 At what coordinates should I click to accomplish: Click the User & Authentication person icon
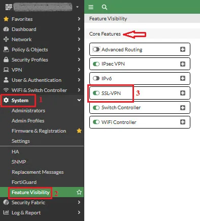point(6,80)
